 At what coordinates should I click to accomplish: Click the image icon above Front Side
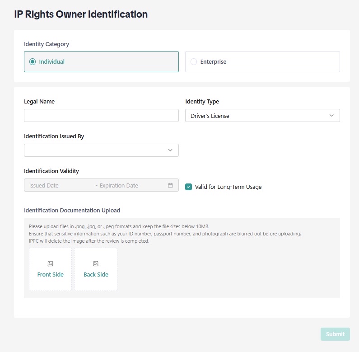50,263
